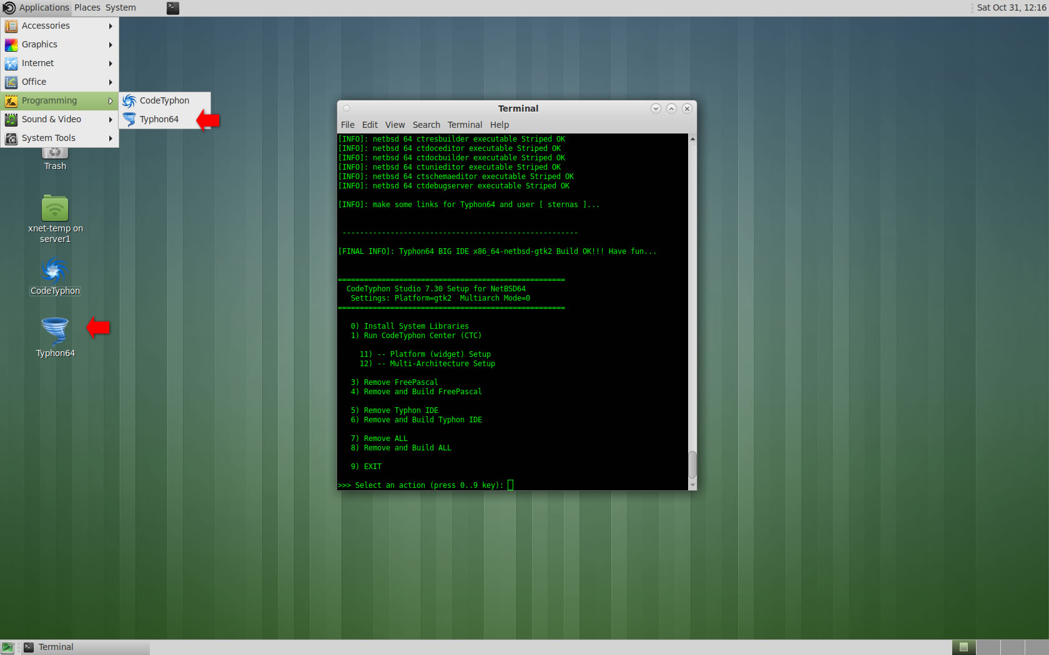Viewport: 1049px width, 655px height.
Task: Click the show desktop icon in bottom panel
Action: pos(7,648)
